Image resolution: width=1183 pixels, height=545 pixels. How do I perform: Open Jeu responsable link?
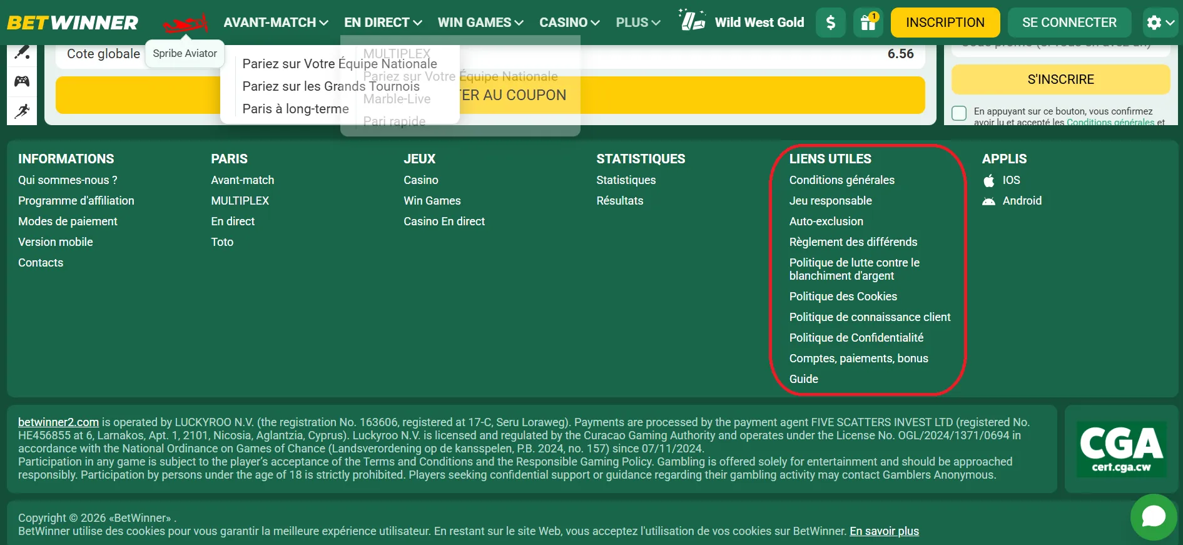click(831, 201)
